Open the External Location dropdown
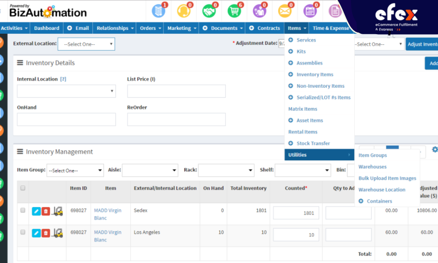 [86, 44]
